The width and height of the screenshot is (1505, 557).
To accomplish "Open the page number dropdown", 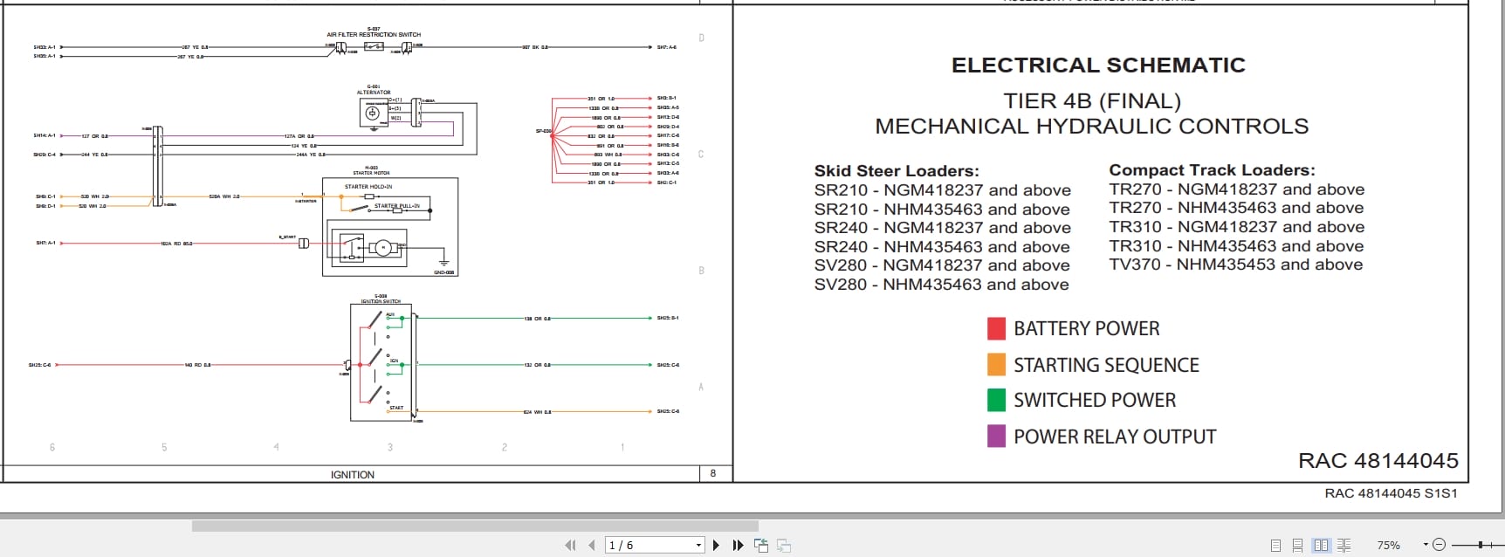I will [698, 546].
